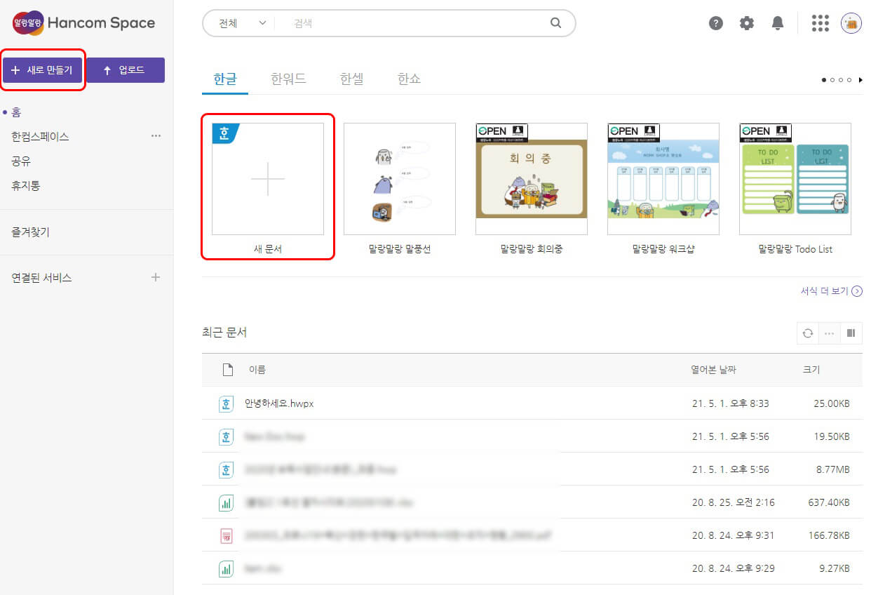This screenshot has height=595, width=871.
Task: Open the help icon in the top bar
Action: [x=715, y=22]
